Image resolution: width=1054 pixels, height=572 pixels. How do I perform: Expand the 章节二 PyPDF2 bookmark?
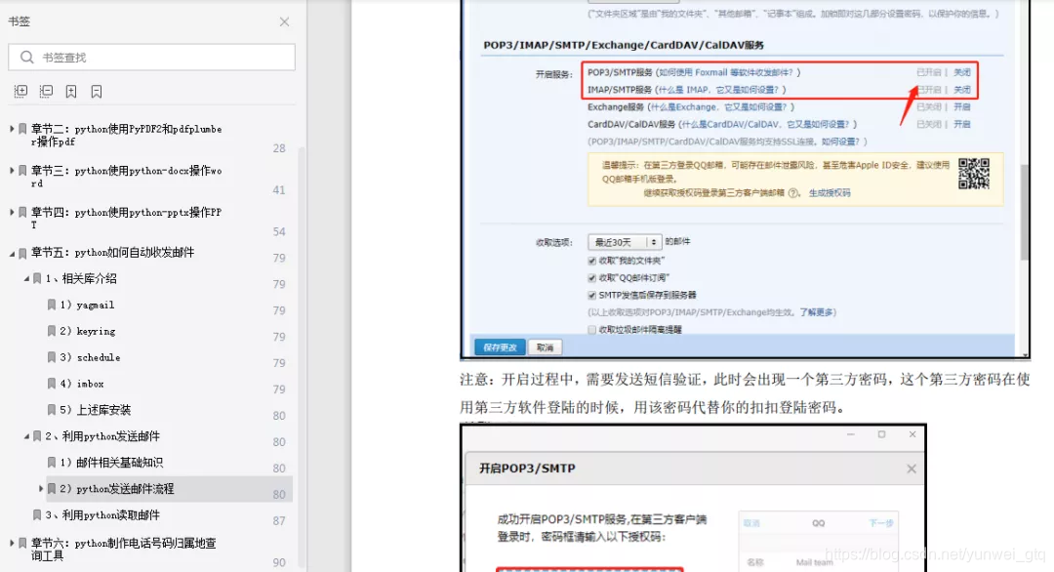pos(12,129)
